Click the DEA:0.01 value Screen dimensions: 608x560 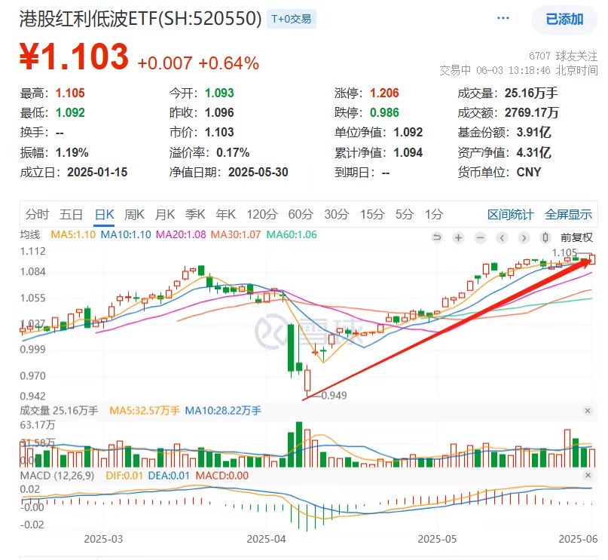point(169,476)
